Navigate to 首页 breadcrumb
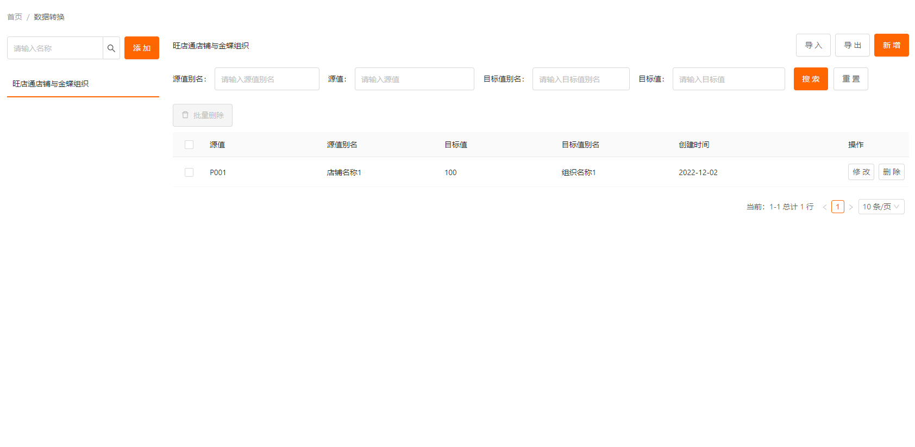The image size is (915, 447). tap(15, 17)
